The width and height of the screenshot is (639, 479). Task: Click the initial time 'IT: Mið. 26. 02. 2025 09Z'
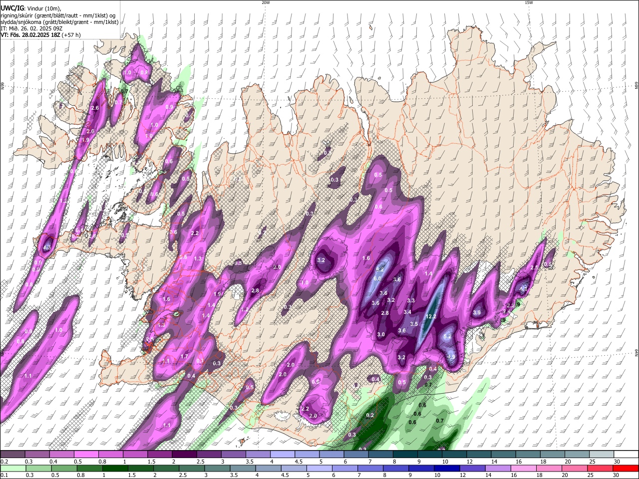click(32, 28)
